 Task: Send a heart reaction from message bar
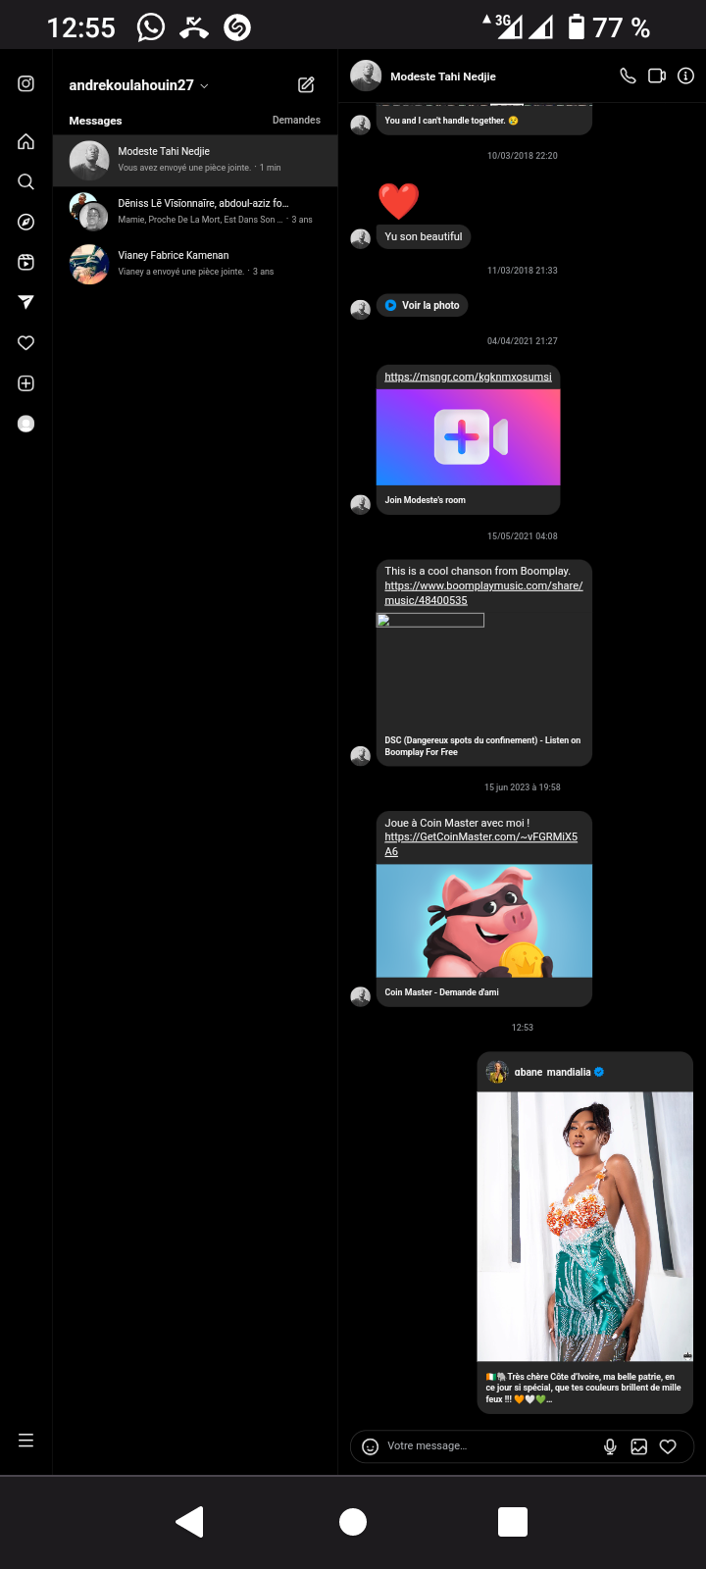[x=668, y=1446]
